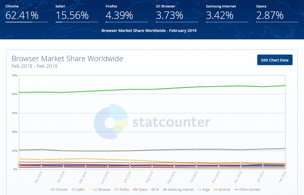Click the 14% y-axis label

(15, 151)
